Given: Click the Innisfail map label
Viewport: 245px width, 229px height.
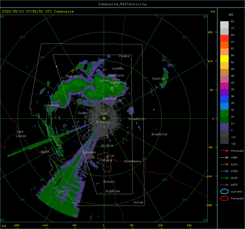Looking at the screenshot, I should [x=110, y=99].
